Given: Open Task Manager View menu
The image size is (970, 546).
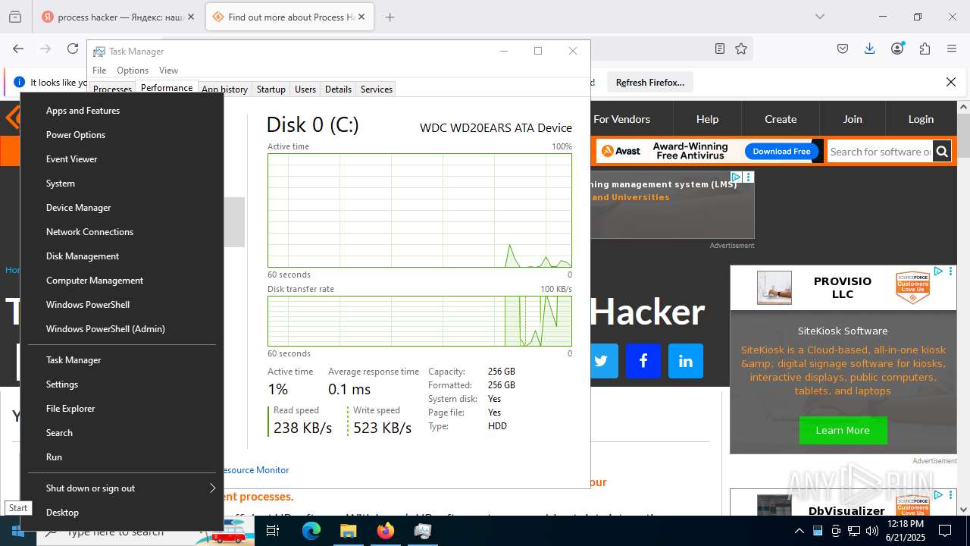Looking at the screenshot, I should click(x=168, y=71).
